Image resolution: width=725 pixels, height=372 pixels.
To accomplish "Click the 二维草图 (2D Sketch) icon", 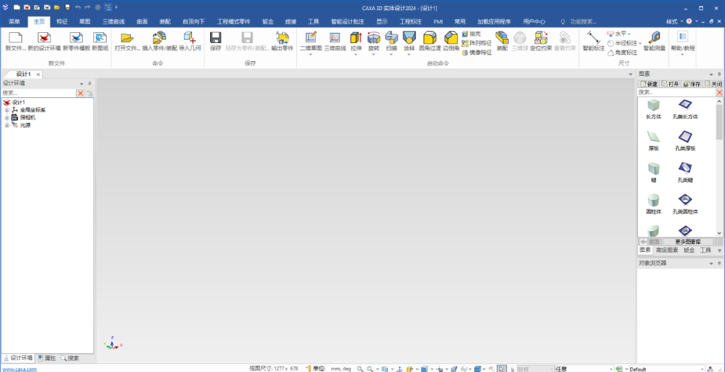I will [x=311, y=38].
